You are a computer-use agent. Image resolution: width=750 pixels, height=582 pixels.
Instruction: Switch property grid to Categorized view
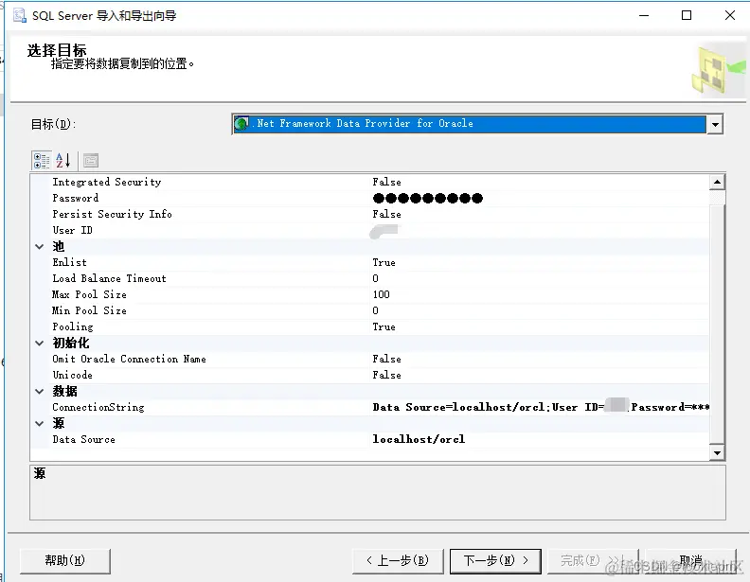[x=42, y=161]
